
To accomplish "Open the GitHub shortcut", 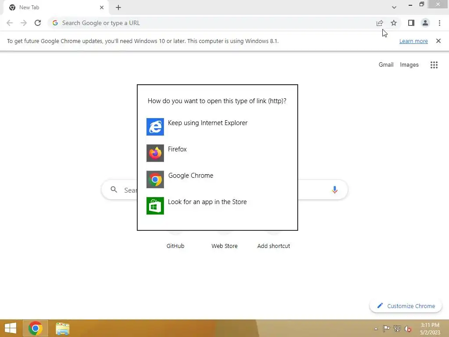I will 175,246.
